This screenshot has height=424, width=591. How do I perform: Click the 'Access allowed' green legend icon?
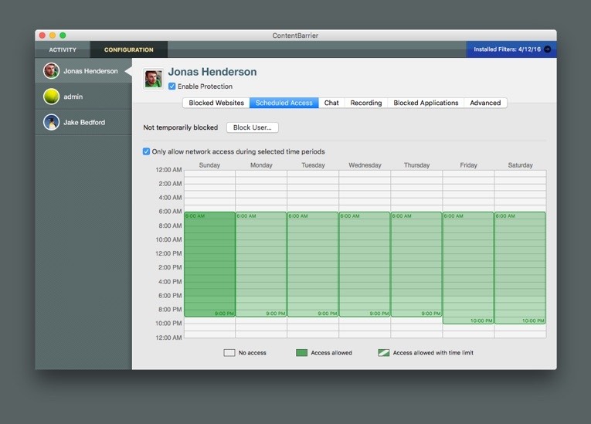click(301, 353)
